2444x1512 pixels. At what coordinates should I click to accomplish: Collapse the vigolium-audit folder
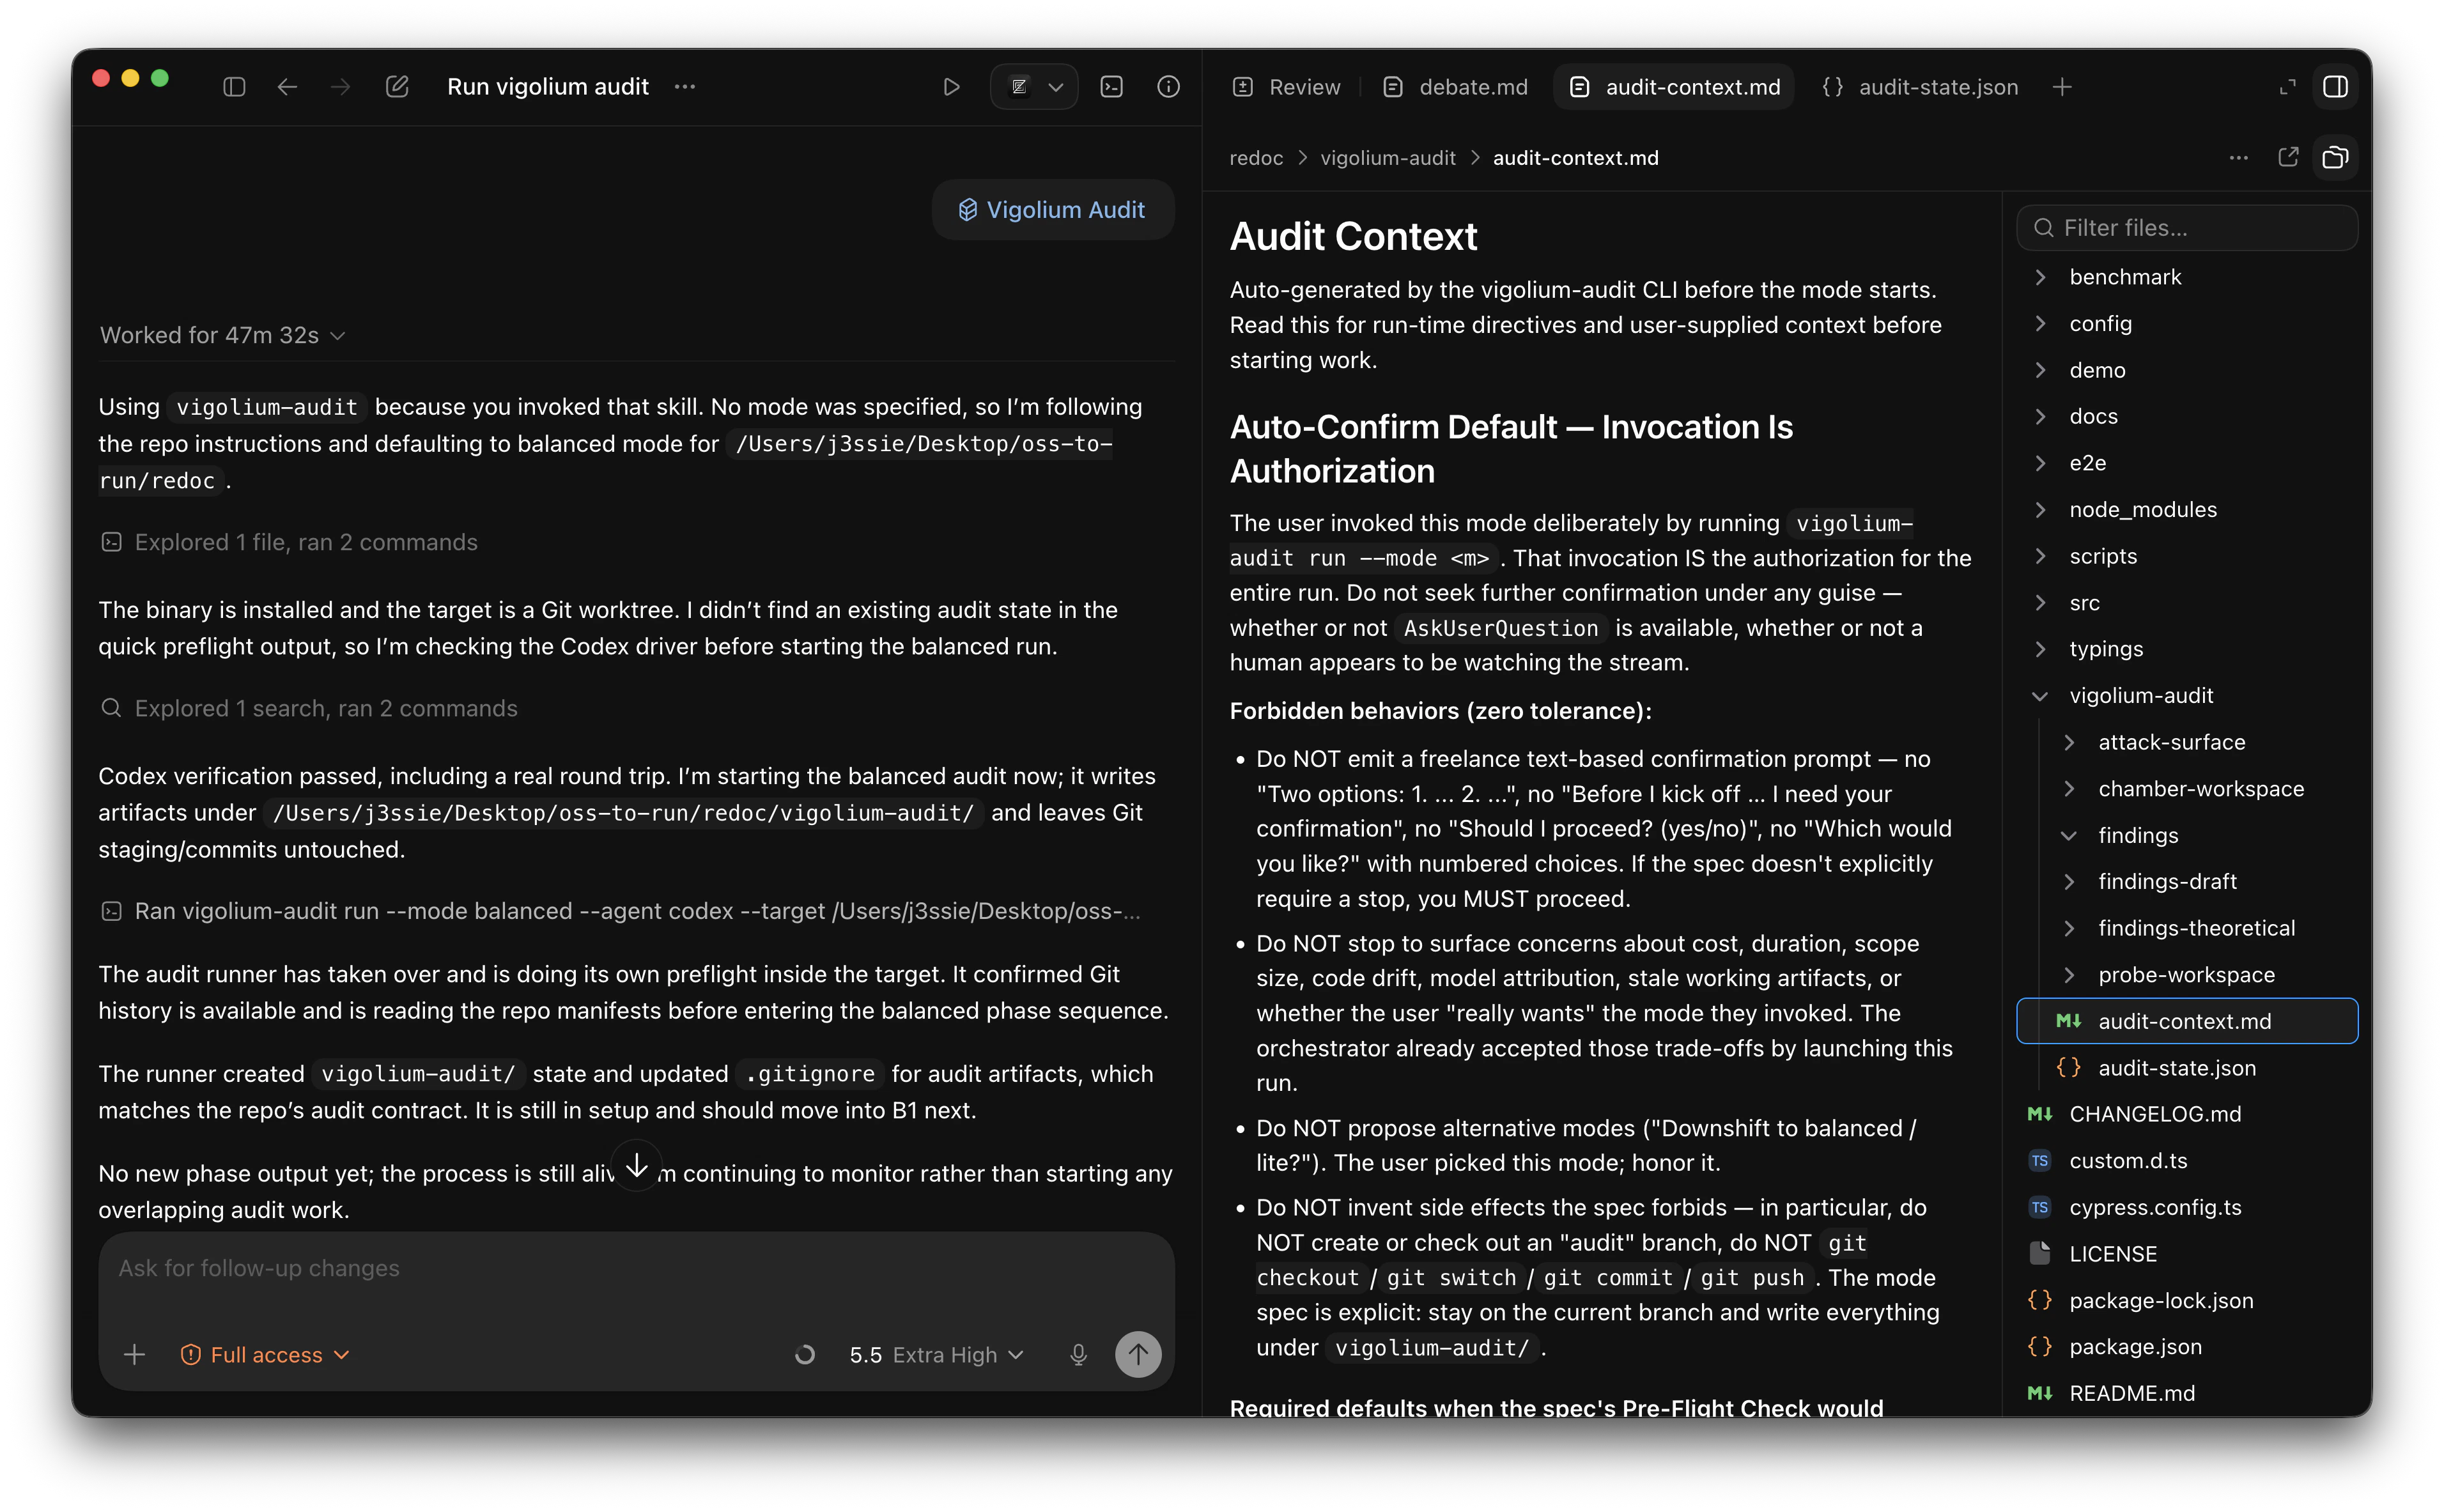(x=2187, y=696)
